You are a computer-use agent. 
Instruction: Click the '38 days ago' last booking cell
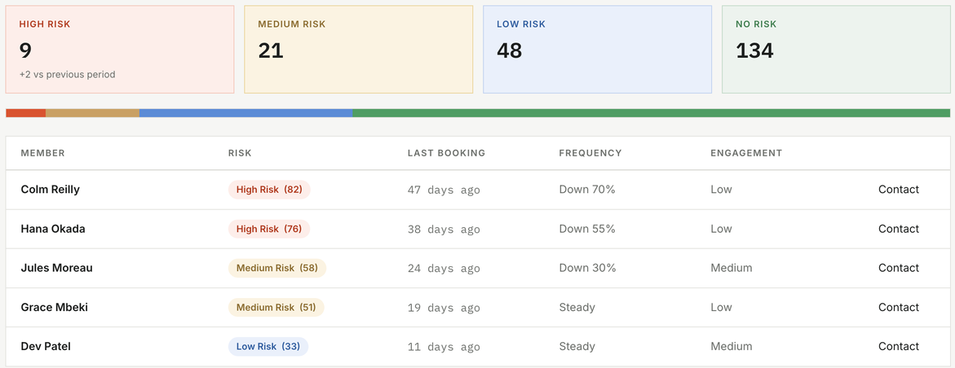[x=444, y=230]
